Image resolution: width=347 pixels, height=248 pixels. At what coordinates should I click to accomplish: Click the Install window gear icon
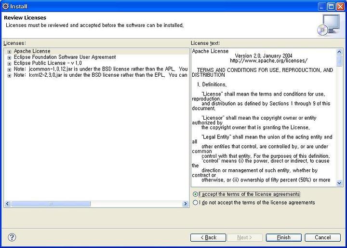click(x=5, y=6)
